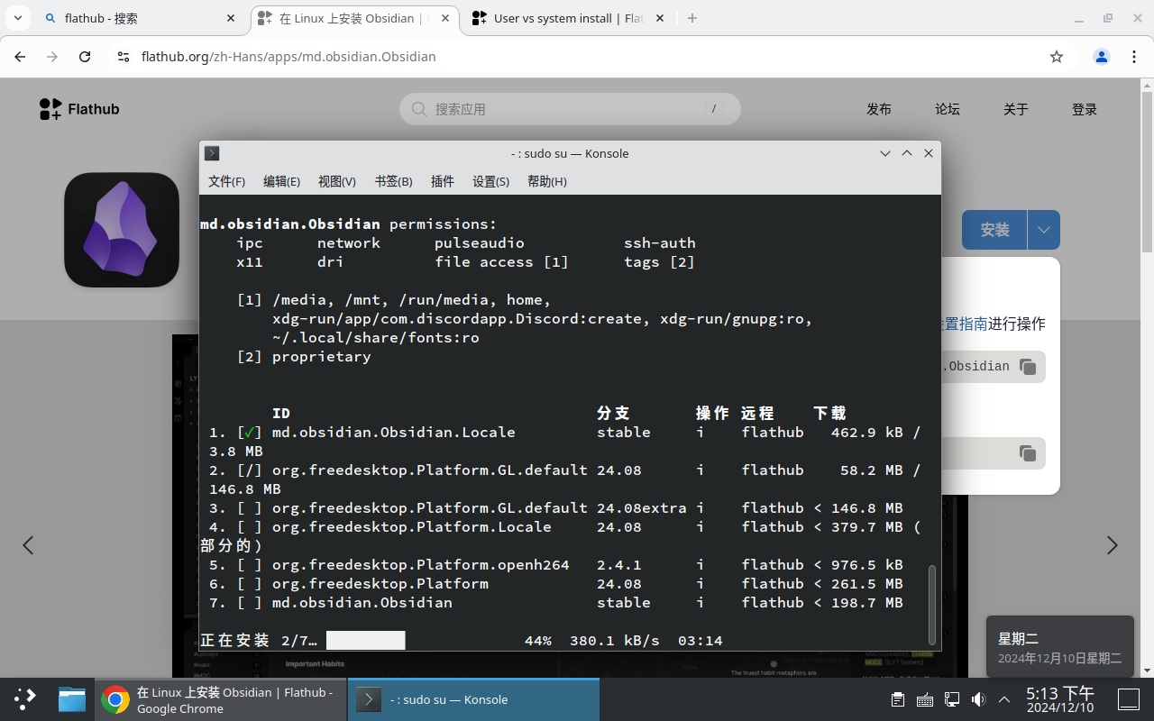Open the volume control tray icon
The width and height of the screenshot is (1154, 721).
[x=979, y=699]
